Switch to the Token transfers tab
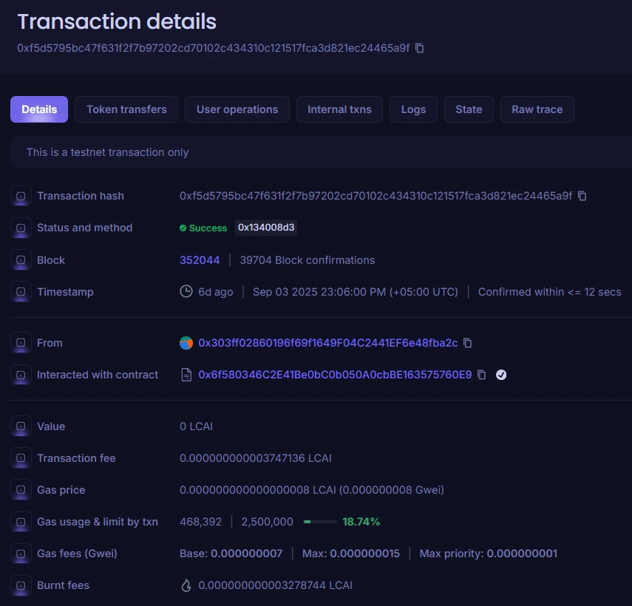Viewport: 632px width, 606px height. [126, 109]
